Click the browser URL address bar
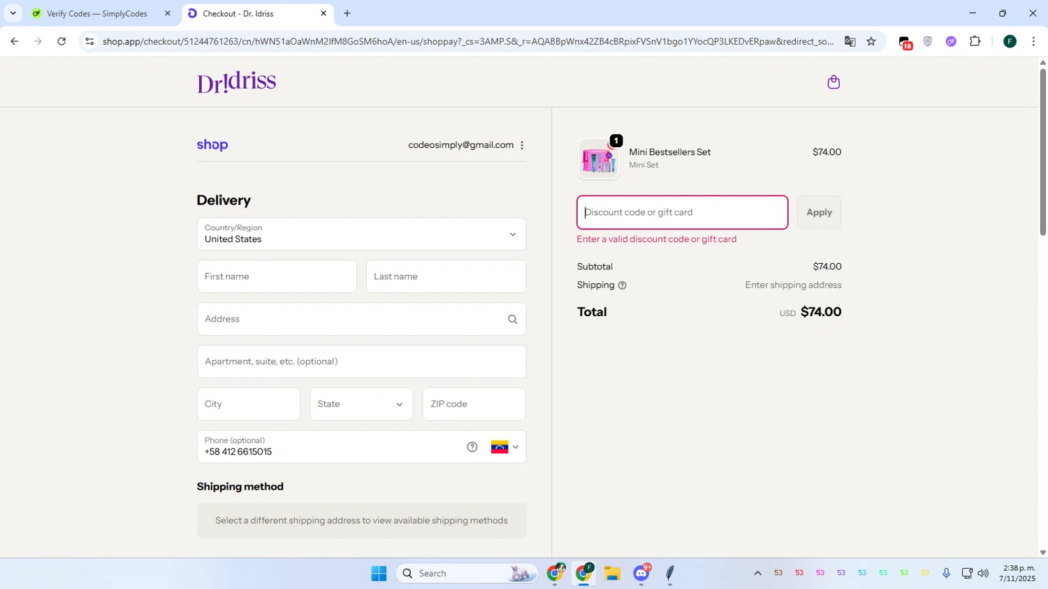This screenshot has width=1048, height=589. 468,42
